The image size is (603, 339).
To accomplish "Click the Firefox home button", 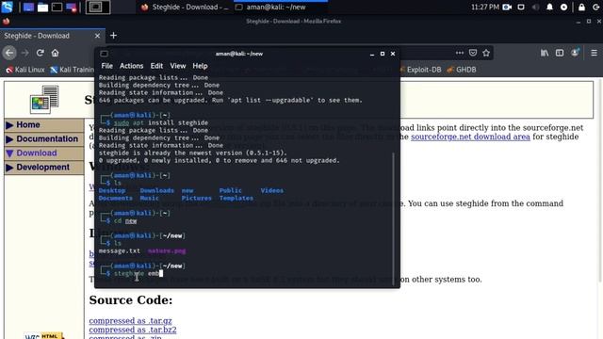I will click(55, 53).
